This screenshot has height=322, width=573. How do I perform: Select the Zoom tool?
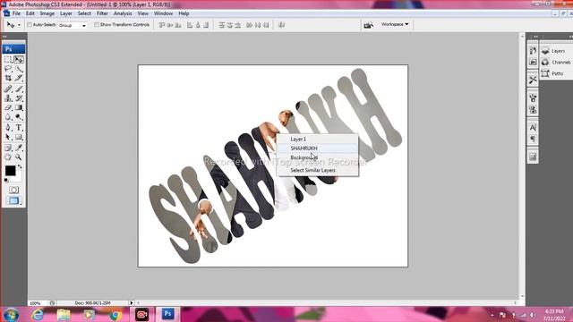click(x=19, y=157)
